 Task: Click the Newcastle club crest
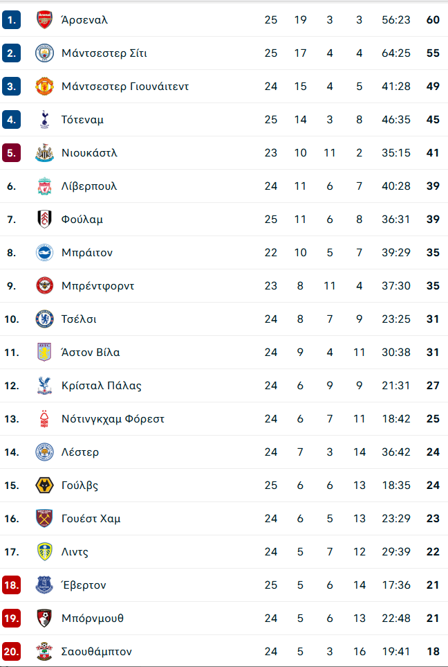tap(44, 152)
